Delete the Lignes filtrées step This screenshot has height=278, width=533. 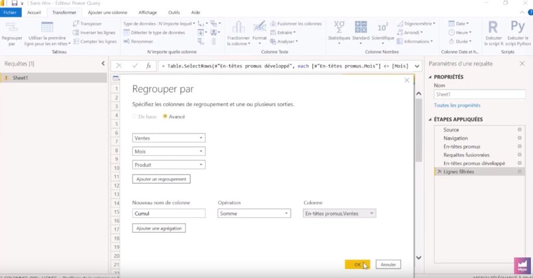(x=439, y=172)
